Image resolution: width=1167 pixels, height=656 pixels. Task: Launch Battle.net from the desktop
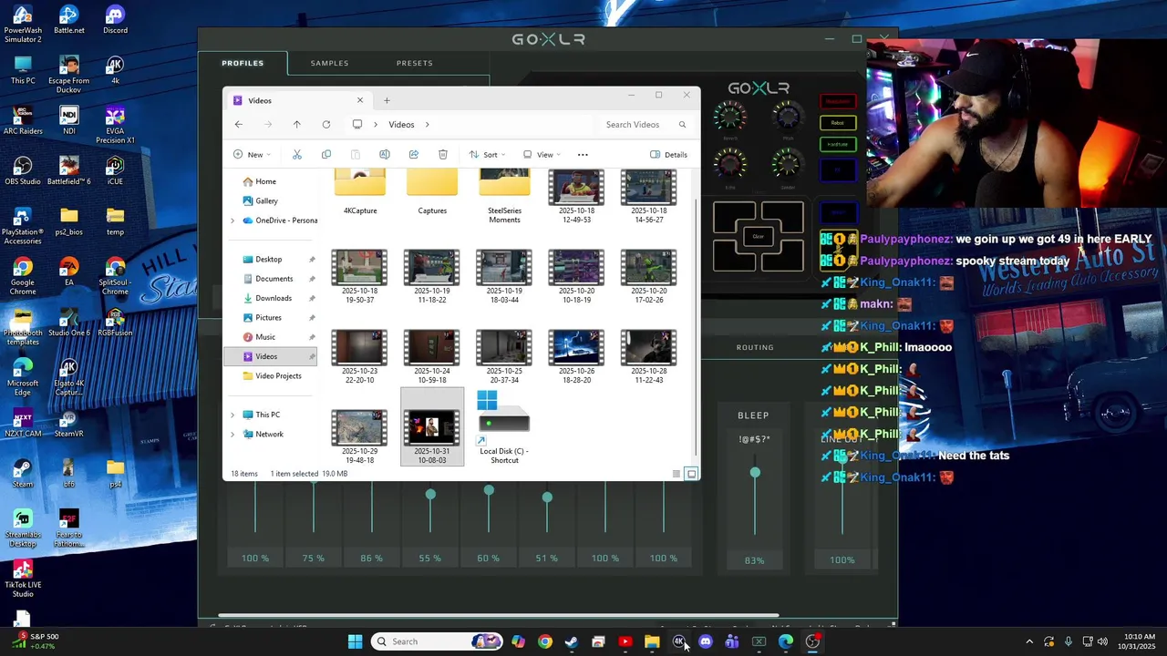[x=68, y=21]
